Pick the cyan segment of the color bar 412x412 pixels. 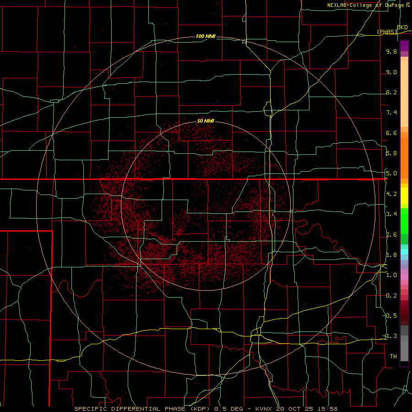point(404,252)
